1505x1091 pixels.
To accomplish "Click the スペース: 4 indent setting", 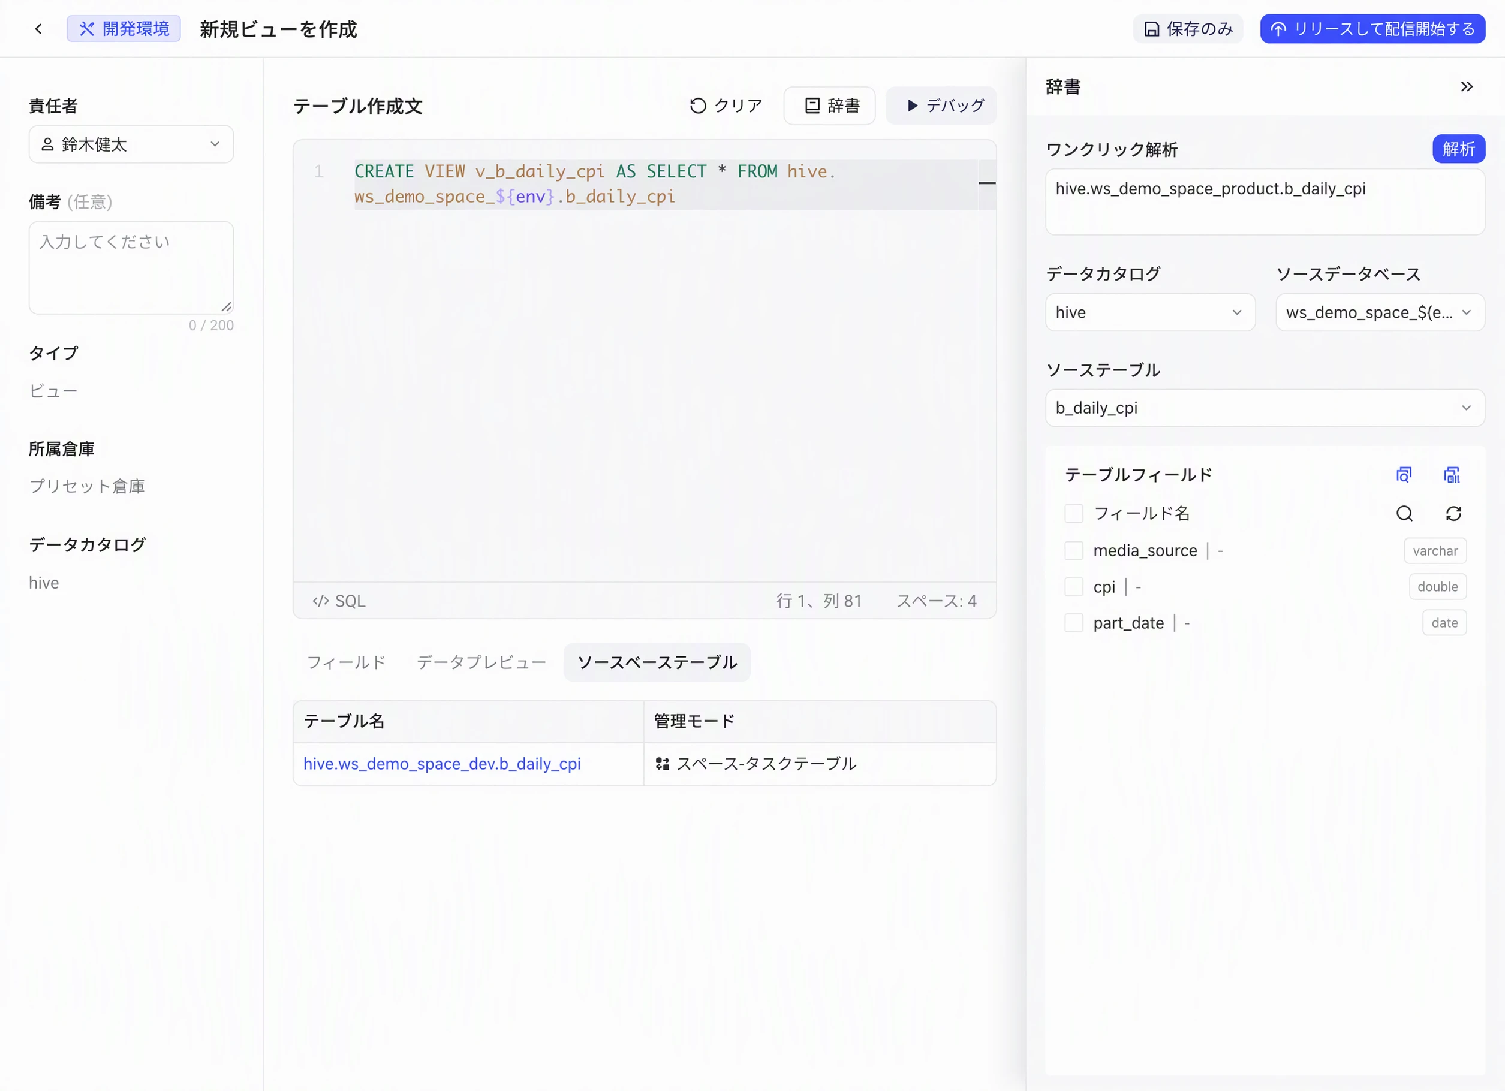I will click(937, 601).
